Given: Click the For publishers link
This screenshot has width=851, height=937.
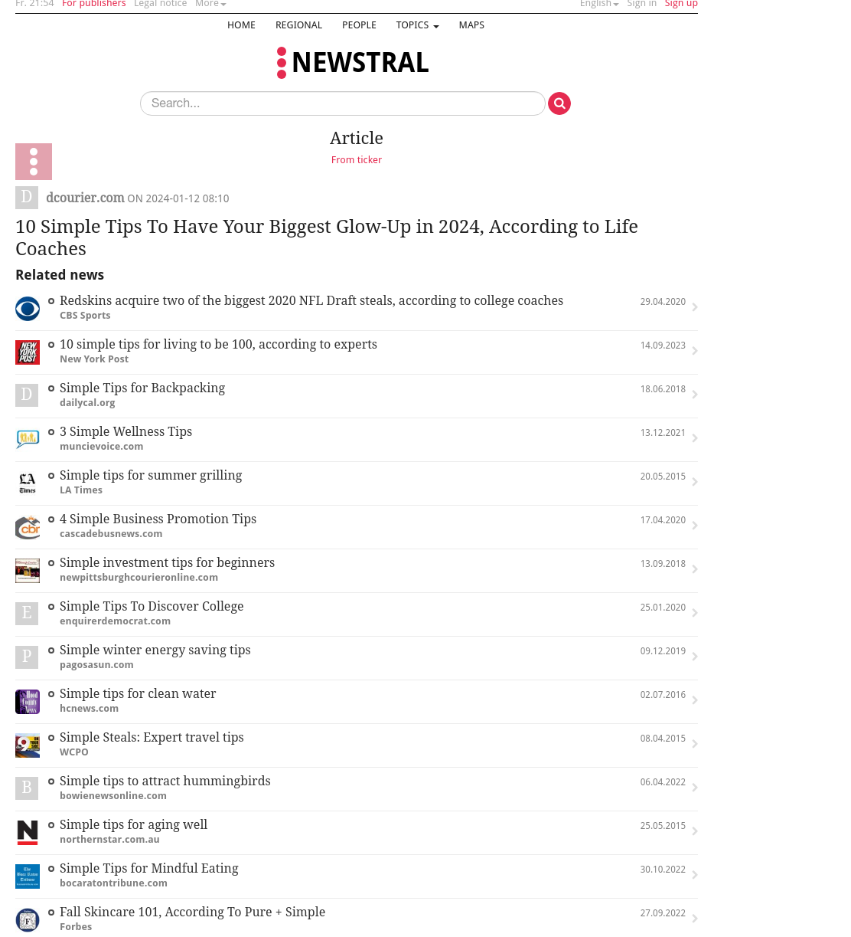Looking at the screenshot, I should tap(94, 4).
